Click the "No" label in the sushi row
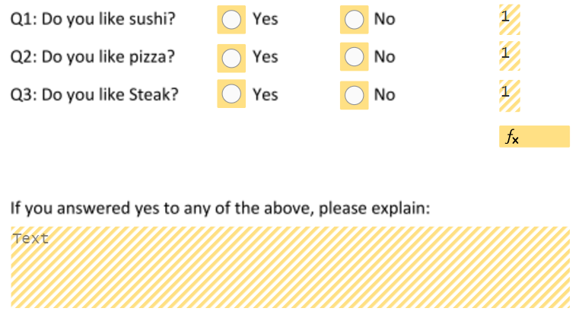 (384, 20)
